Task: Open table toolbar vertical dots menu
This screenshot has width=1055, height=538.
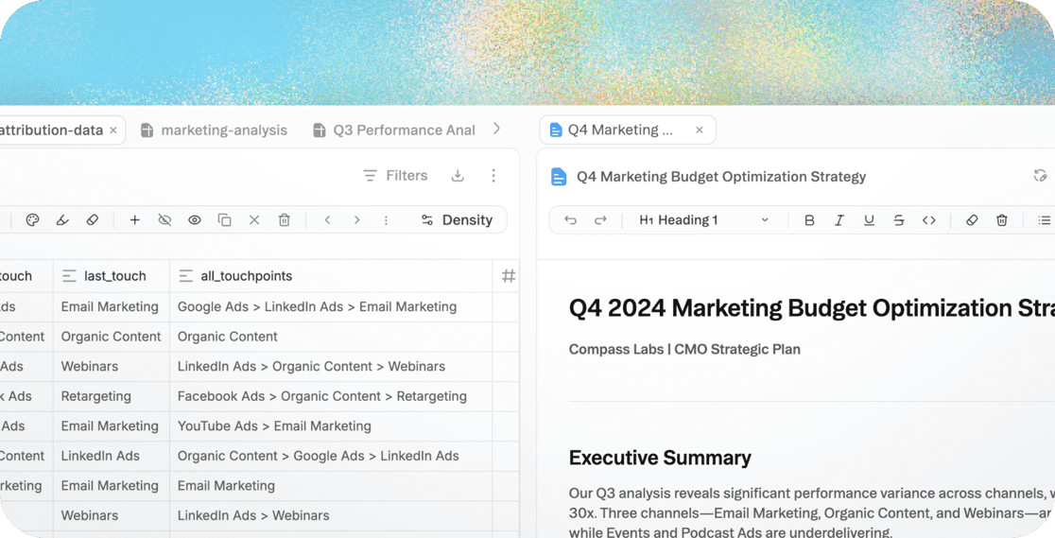Action: [x=387, y=220]
